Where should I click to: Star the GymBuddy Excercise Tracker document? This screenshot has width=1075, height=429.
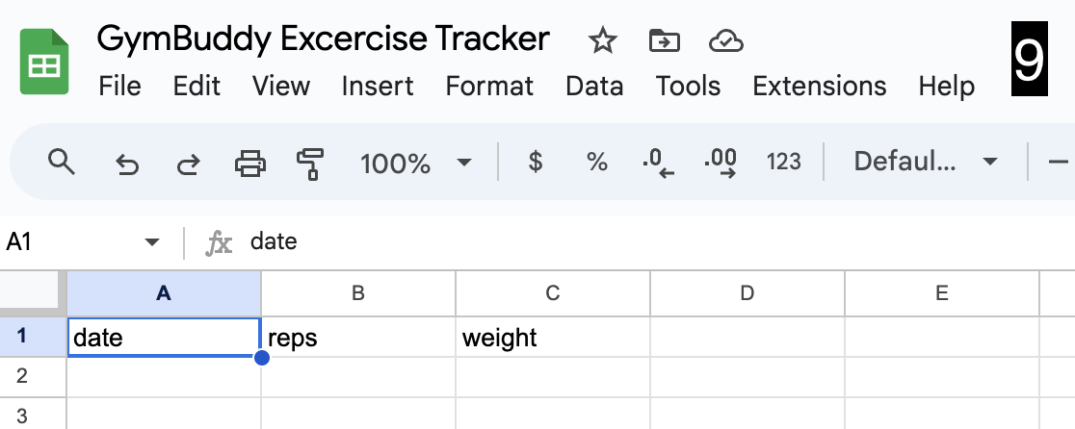pyautogui.click(x=603, y=41)
